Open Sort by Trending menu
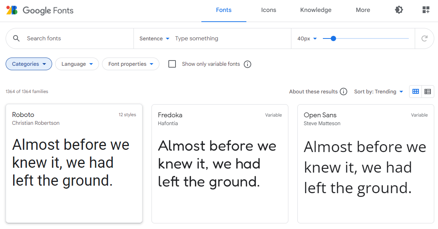Viewport: 438px width, 229px height. tap(379, 92)
